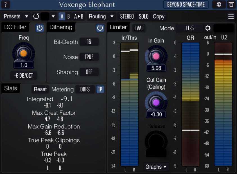Toggle the TP true peak metering button
This screenshot has width=237, height=174.
coord(100,89)
